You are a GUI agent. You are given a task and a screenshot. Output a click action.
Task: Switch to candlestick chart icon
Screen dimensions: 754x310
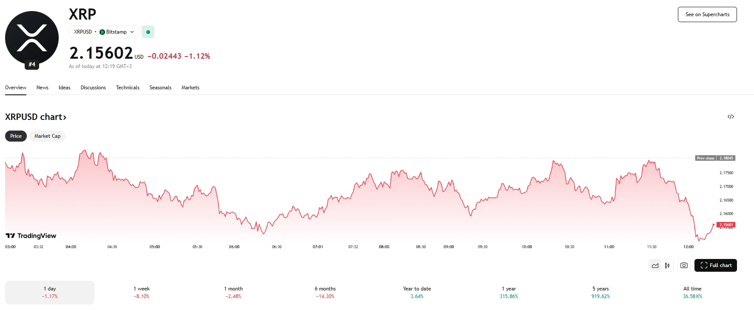click(667, 265)
